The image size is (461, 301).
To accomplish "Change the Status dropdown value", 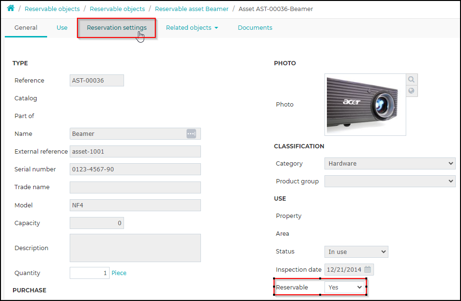I will point(356,252).
